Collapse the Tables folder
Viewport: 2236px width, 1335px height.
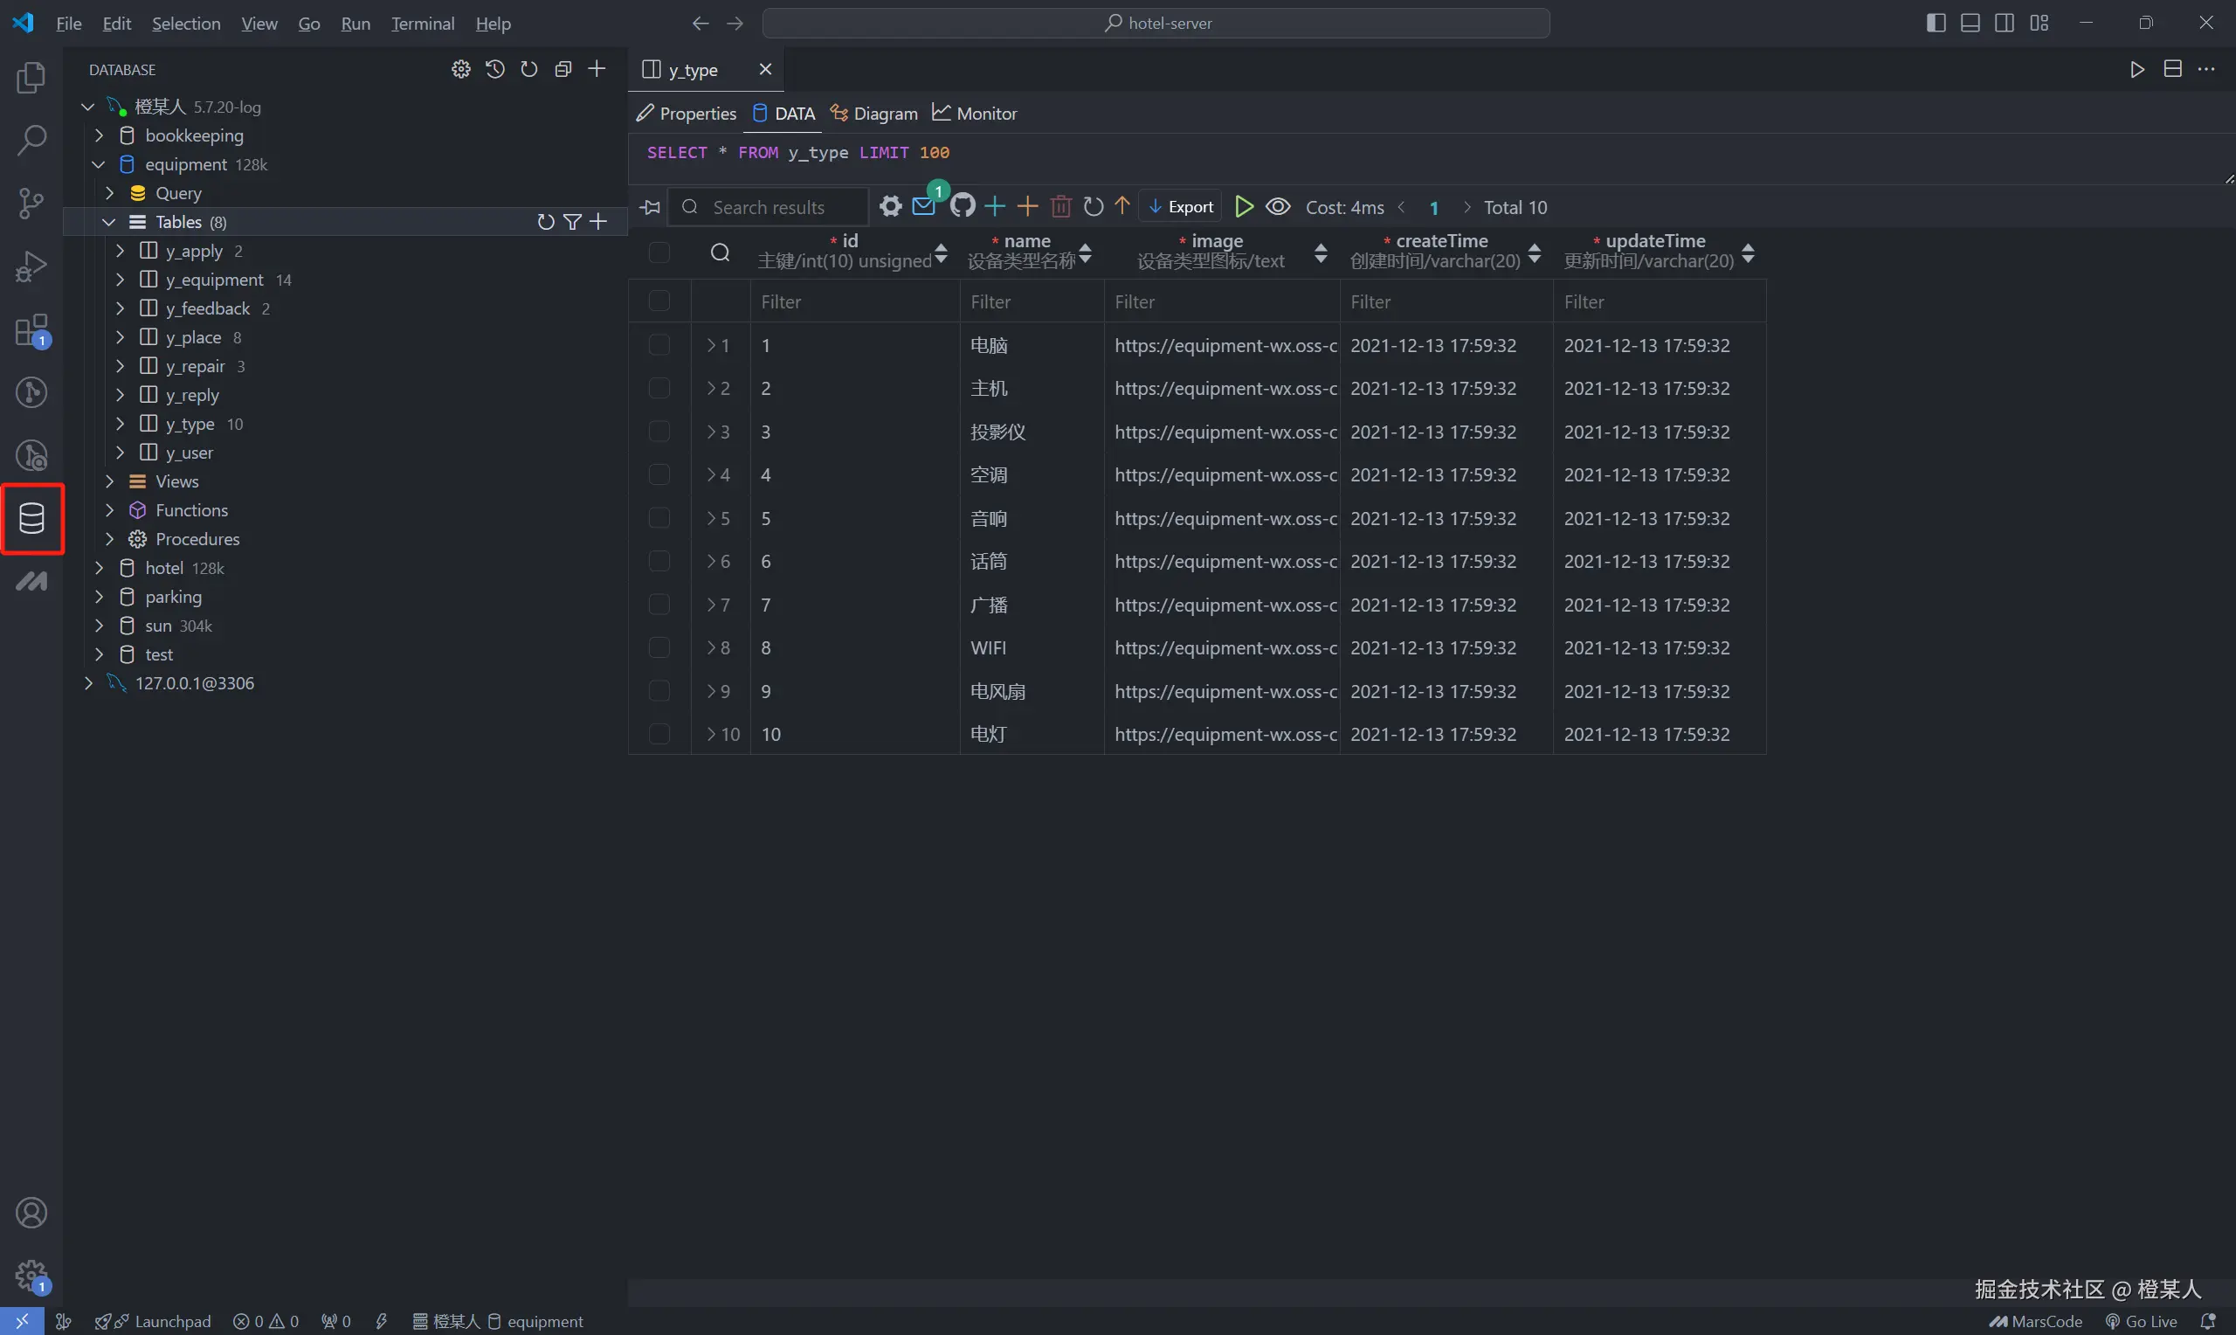click(x=109, y=222)
